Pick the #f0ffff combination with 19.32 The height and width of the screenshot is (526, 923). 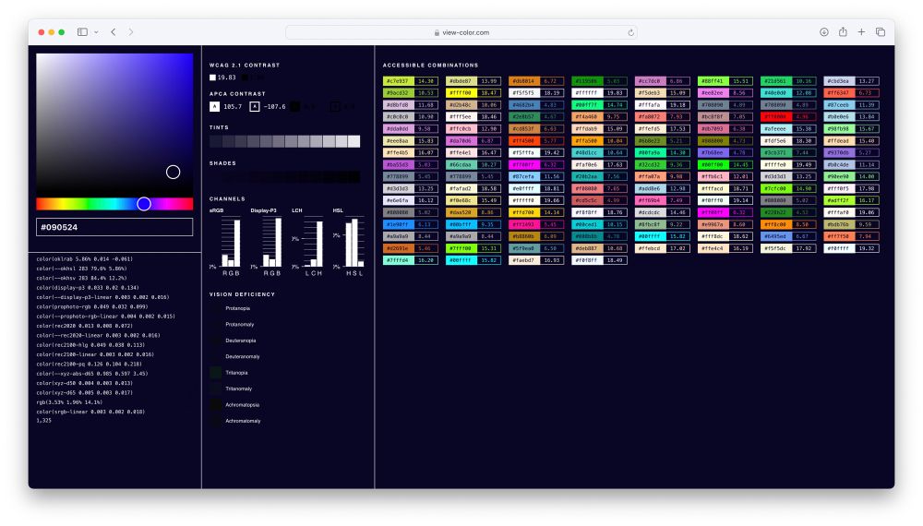pyautogui.click(x=851, y=248)
